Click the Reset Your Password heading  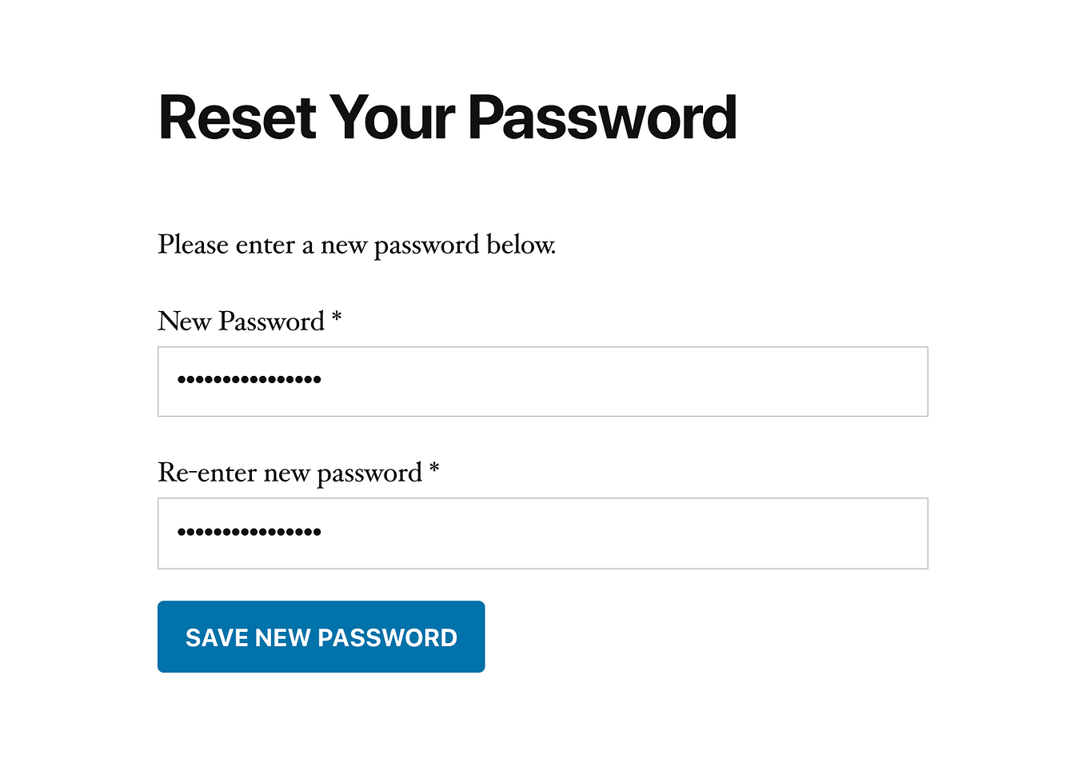click(x=448, y=118)
